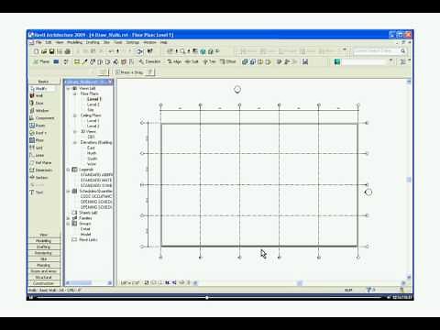This screenshot has height=330, width=440.
Task: Switch to the Modelling design bar tab
Action: (44, 241)
